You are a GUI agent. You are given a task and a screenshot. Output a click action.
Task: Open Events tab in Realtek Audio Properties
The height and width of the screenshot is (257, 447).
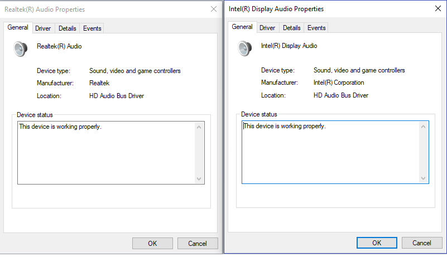tap(92, 28)
